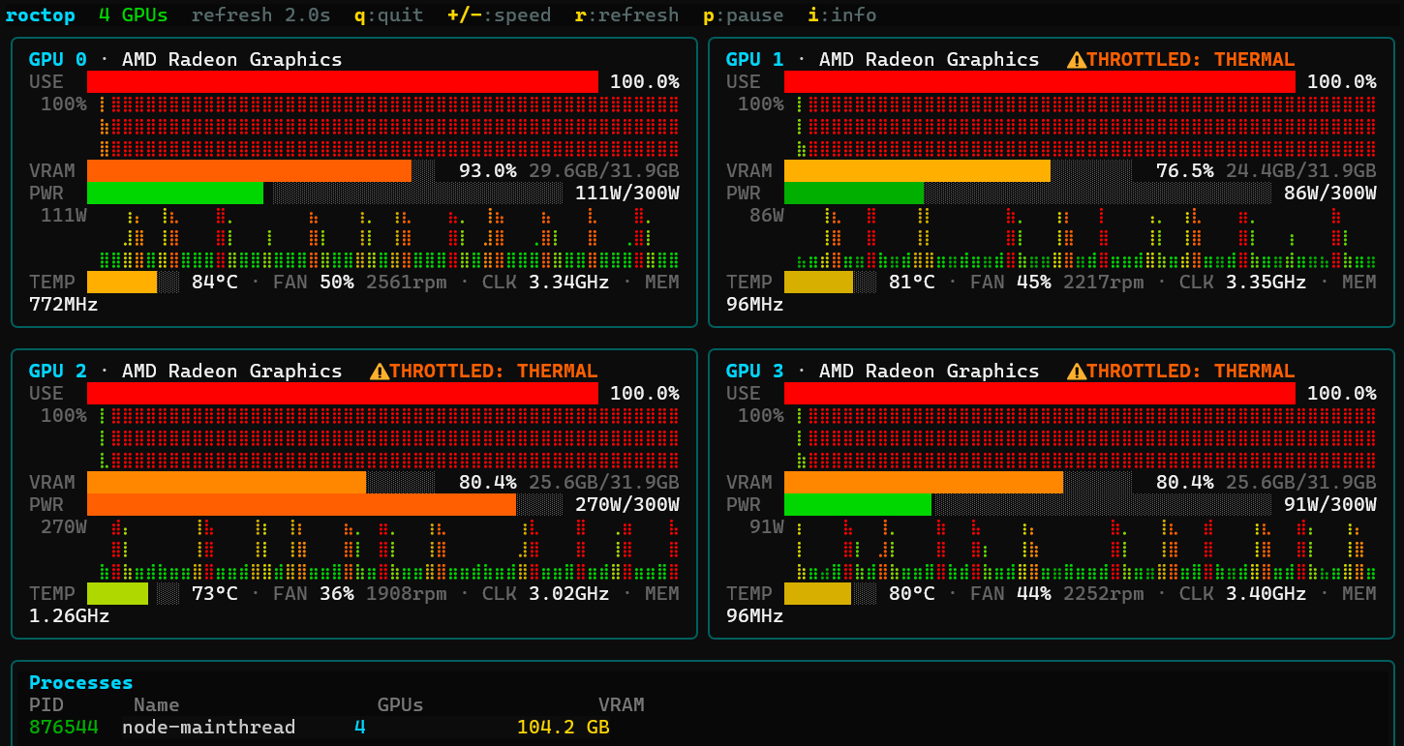1404x746 pixels.
Task: Click GPU 1 fan speed 2217rpm
Action: 1103,282
